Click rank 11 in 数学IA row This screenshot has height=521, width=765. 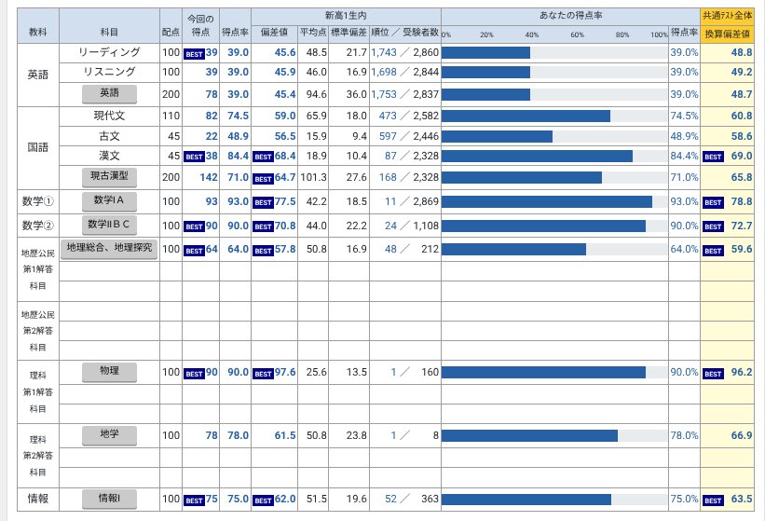[x=390, y=201]
